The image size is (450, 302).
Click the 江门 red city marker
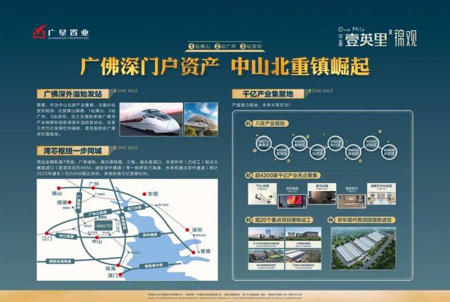pos(47,233)
